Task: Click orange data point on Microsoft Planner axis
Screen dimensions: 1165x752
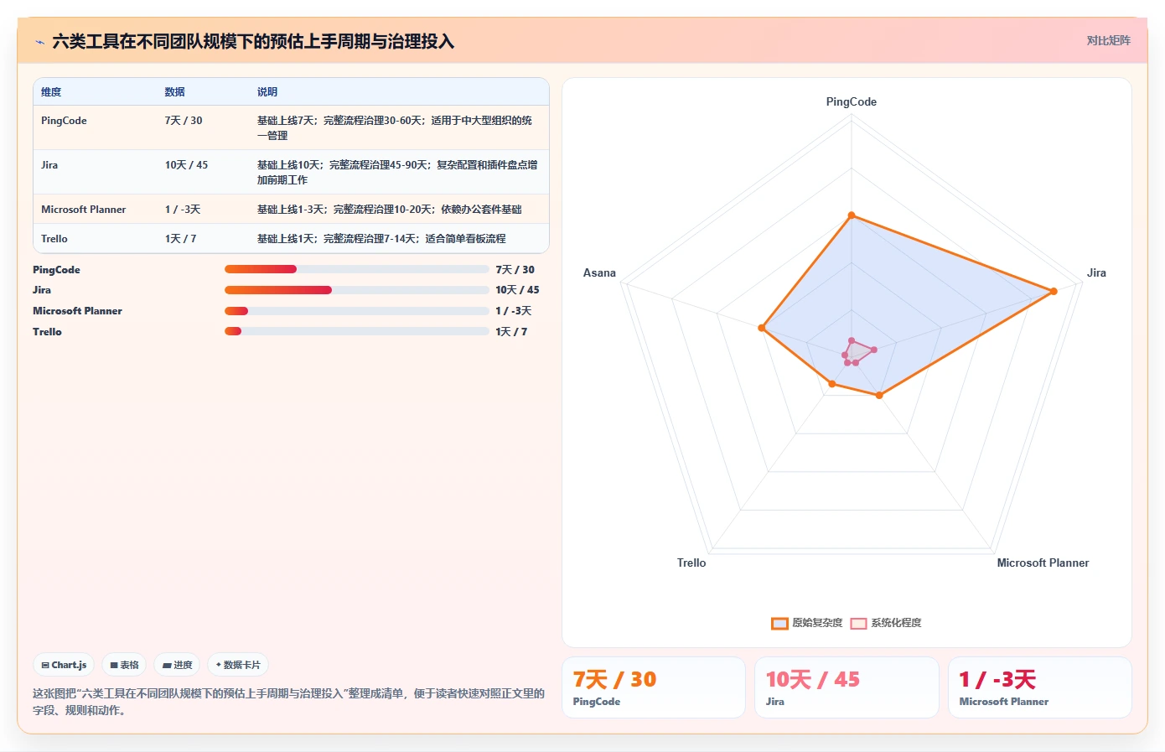Action: [x=879, y=395]
